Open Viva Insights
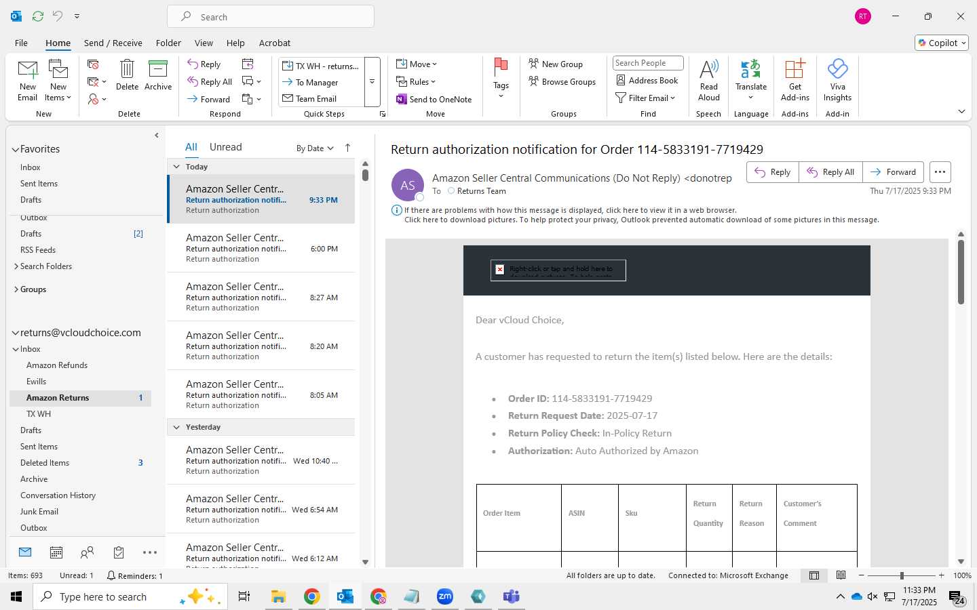 pyautogui.click(x=837, y=80)
